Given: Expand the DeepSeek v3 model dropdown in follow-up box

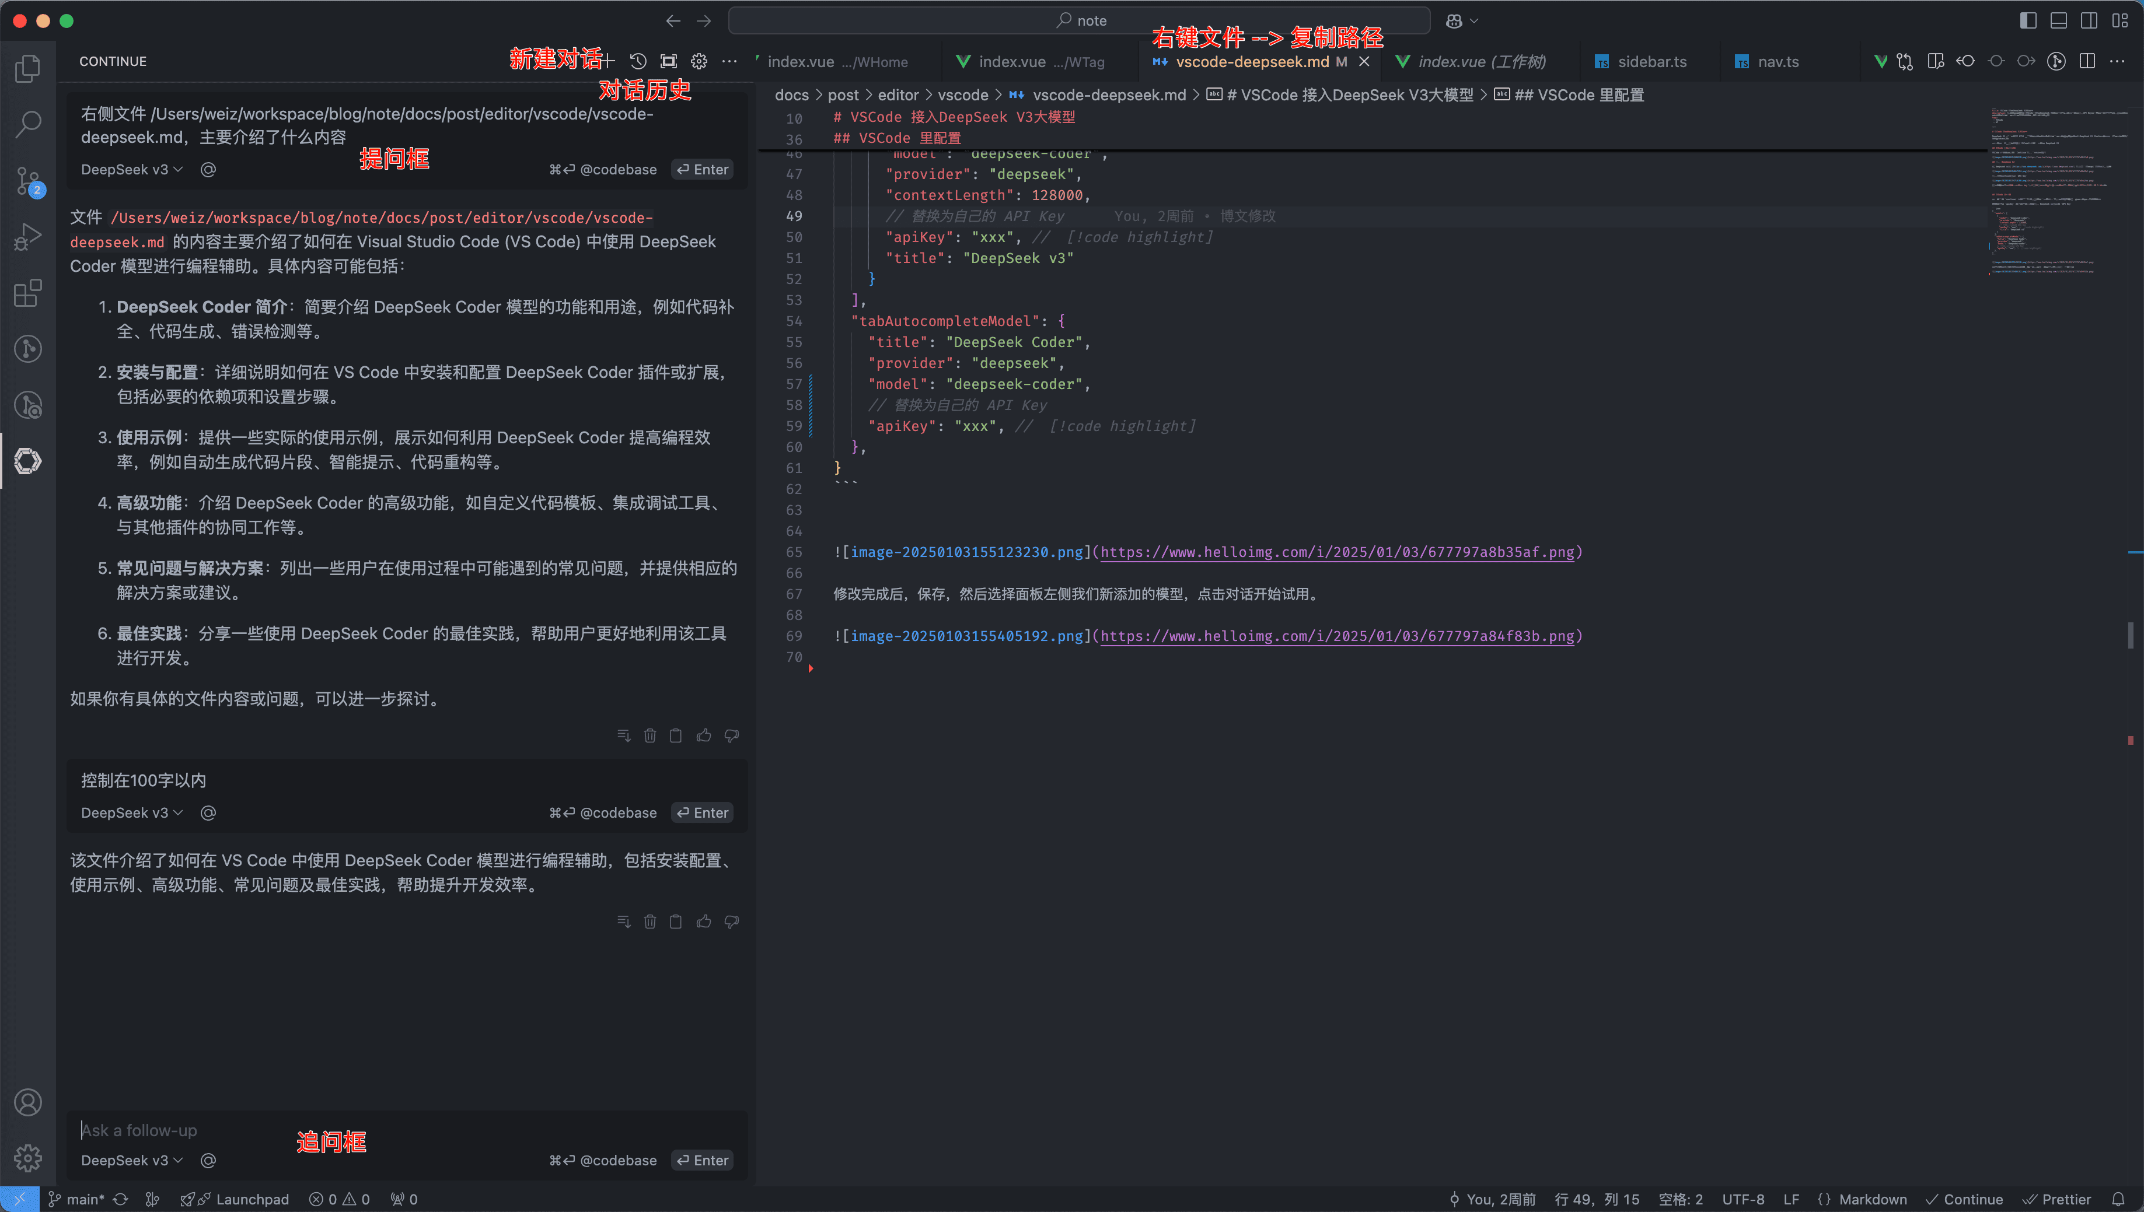Looking at the screenshot, I should tap(131, 1160).
